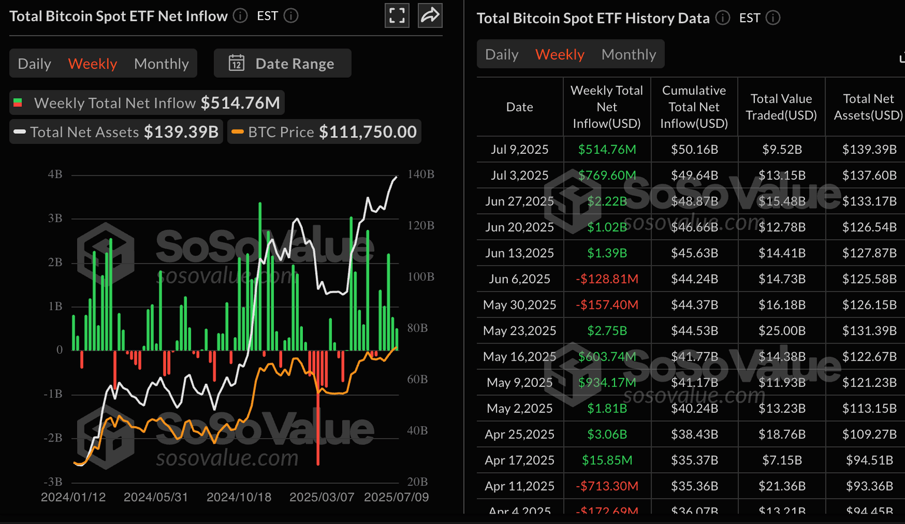Viewport: 905px width, 524px height.
Task: Select Weekly tab in history table
Action: tap(560, 54)
